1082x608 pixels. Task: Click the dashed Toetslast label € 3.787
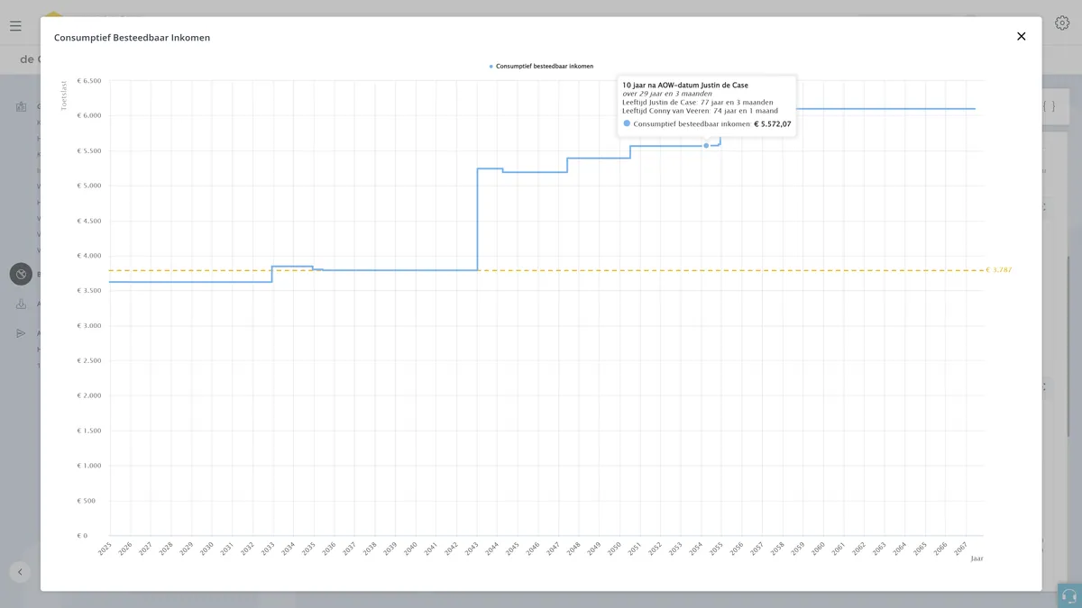[998, 269]
